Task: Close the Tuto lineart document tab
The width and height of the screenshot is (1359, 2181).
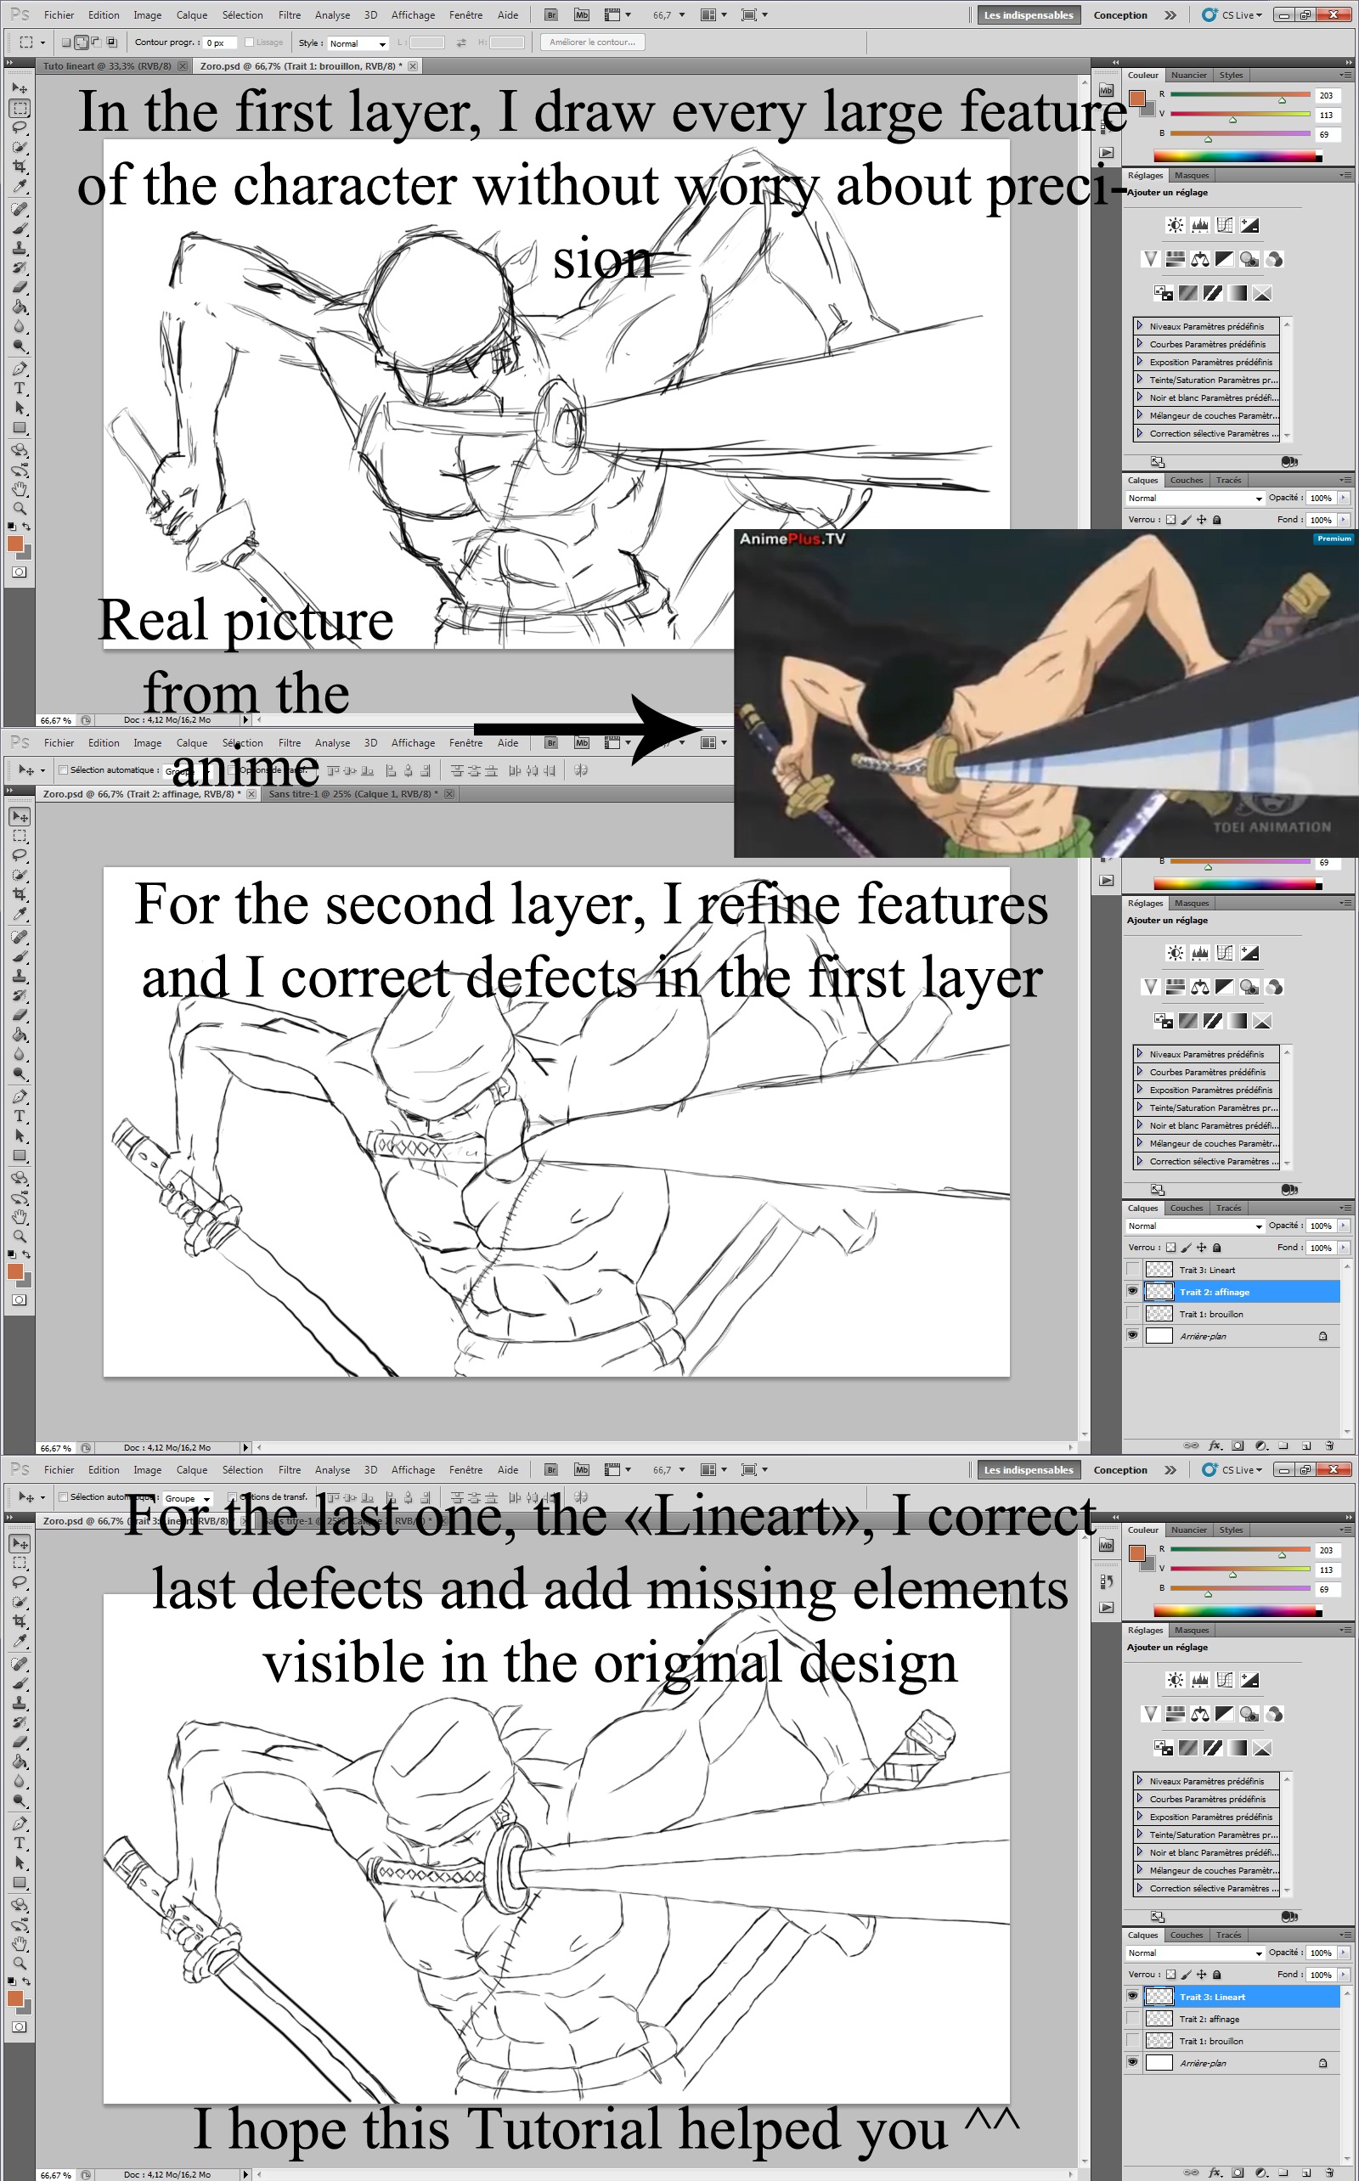Action: (x=183, y=66)
